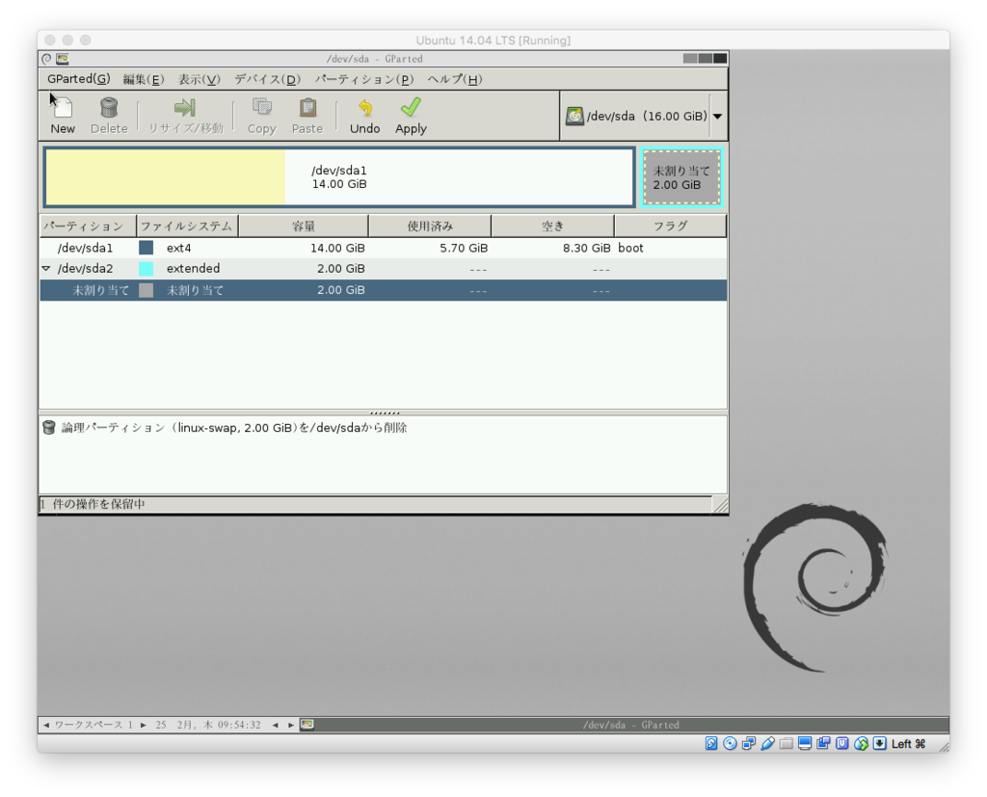Screen dimensions: 987x797
Task: Click the New partition toolbar icon
Action: coord(63,108)
